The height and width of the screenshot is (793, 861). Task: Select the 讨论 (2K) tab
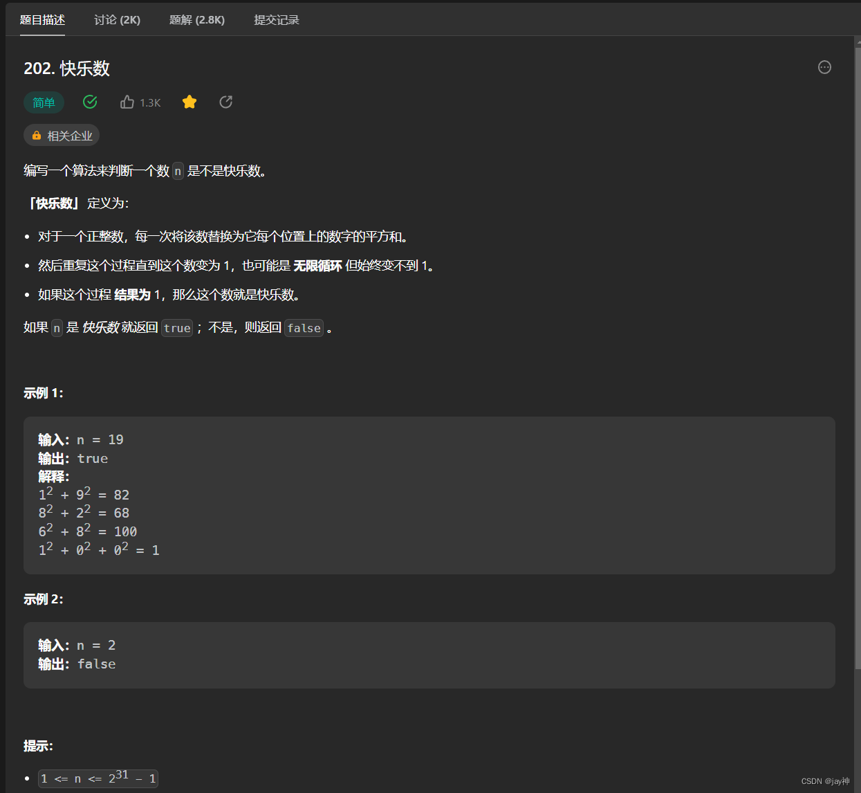(116, 20)
